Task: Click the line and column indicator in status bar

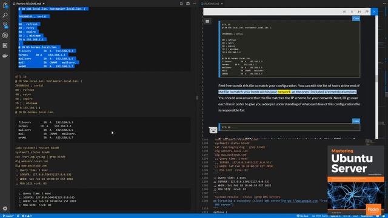Action: (x=319, y=216)
